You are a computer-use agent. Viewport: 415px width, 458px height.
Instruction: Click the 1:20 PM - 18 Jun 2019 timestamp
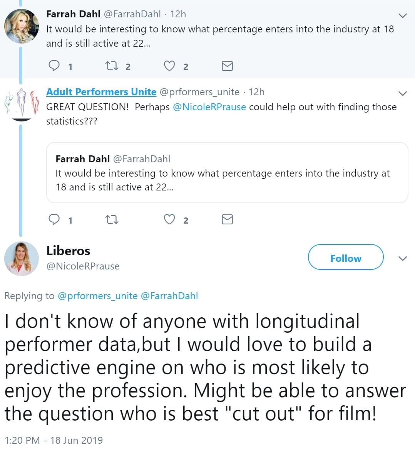pyautogui.click(x=54, y=440)
